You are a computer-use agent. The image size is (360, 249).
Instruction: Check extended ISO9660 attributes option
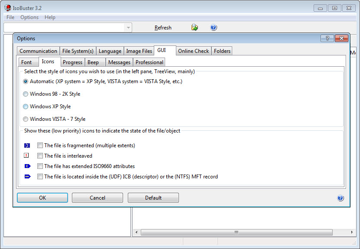pyautogui.click(x=40, y=166)
